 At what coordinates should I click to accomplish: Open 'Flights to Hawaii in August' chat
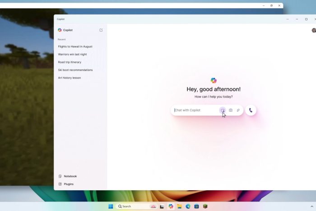pyautogui.click(x=75, y=47)
